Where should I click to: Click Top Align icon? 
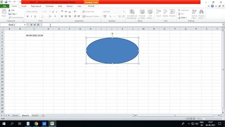point(62,12)
